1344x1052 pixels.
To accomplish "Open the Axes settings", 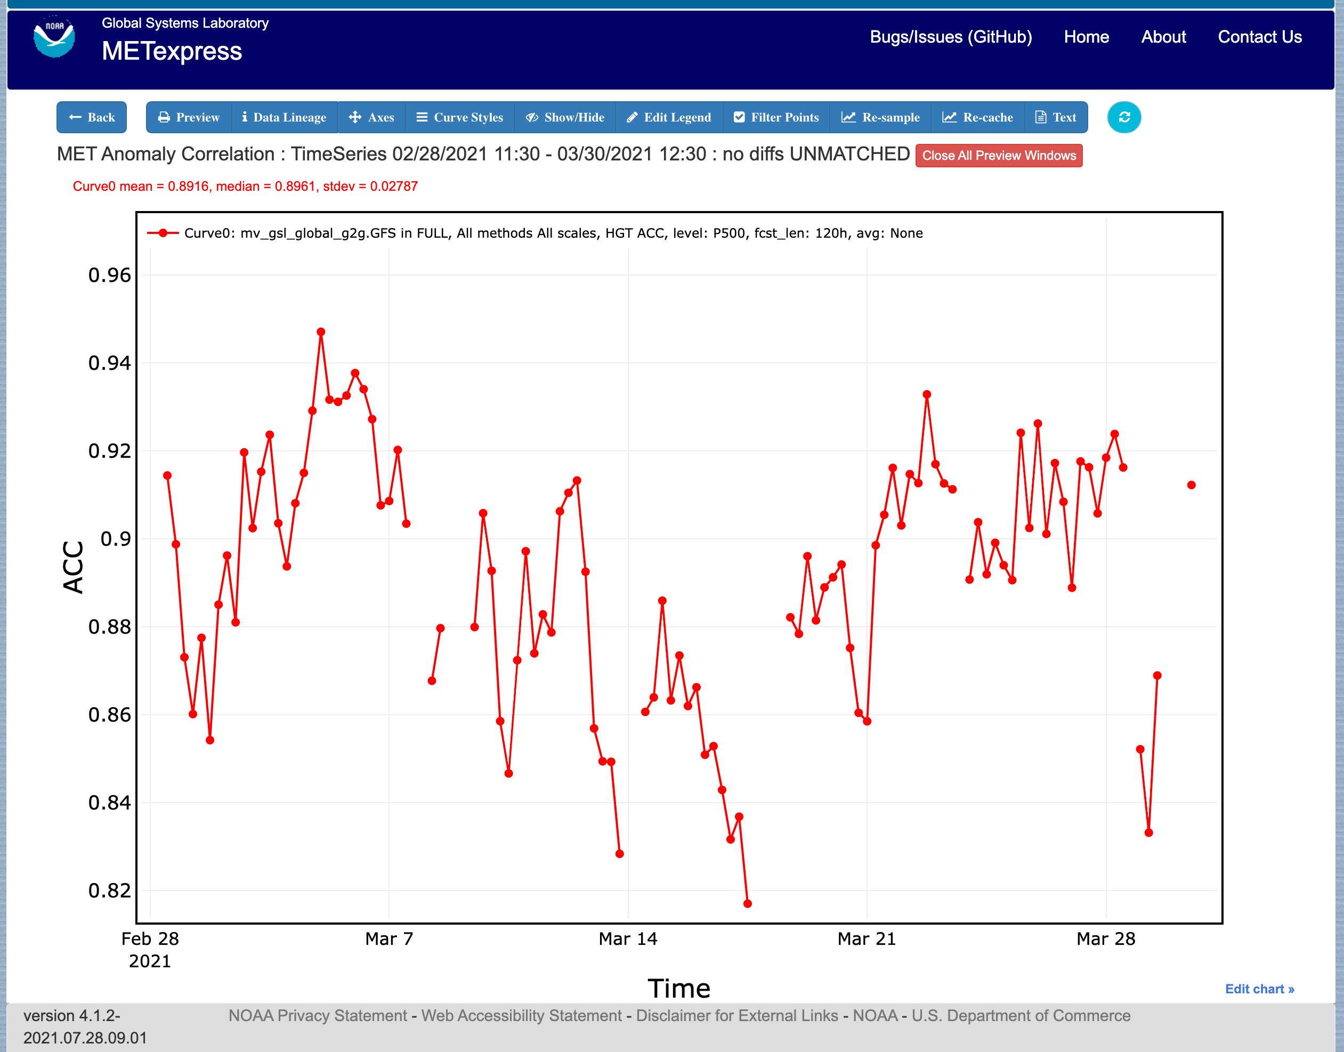I will pyautogui.click(x=371, y=117).
